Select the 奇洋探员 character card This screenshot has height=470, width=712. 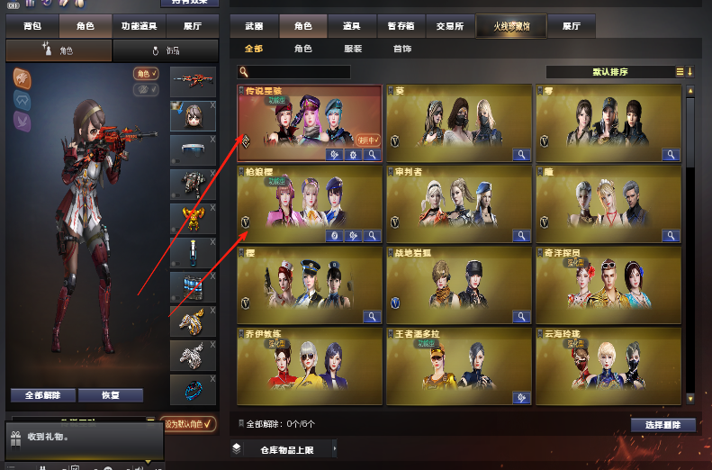click(608, 285)
